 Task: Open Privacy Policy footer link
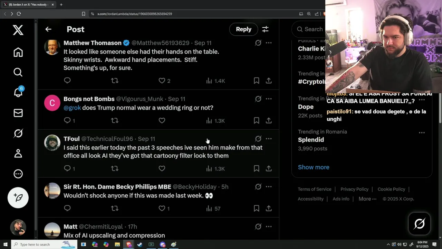coord(354,189)
